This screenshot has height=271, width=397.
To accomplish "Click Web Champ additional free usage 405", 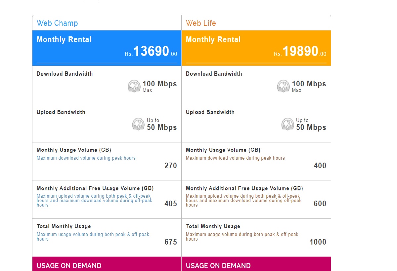I will tap(171, 204).
